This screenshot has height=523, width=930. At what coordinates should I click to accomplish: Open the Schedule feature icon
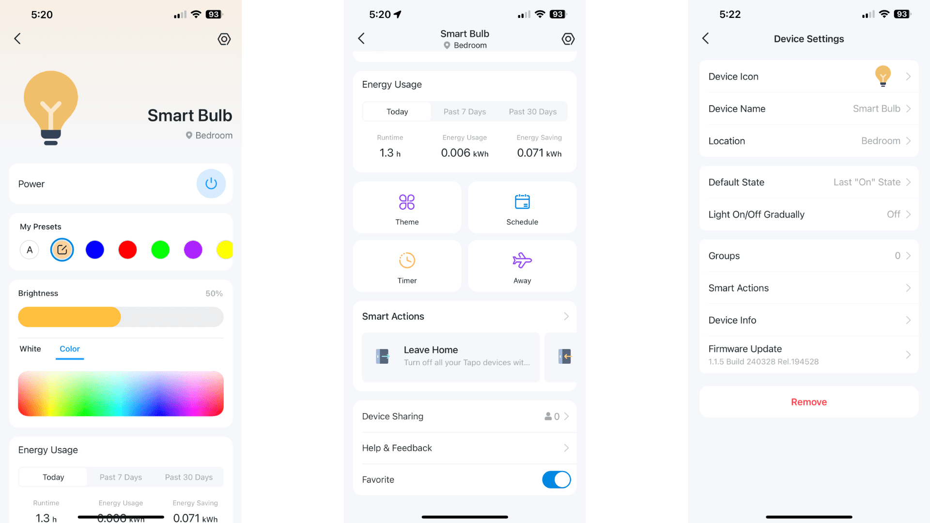[x=522, y=202]
